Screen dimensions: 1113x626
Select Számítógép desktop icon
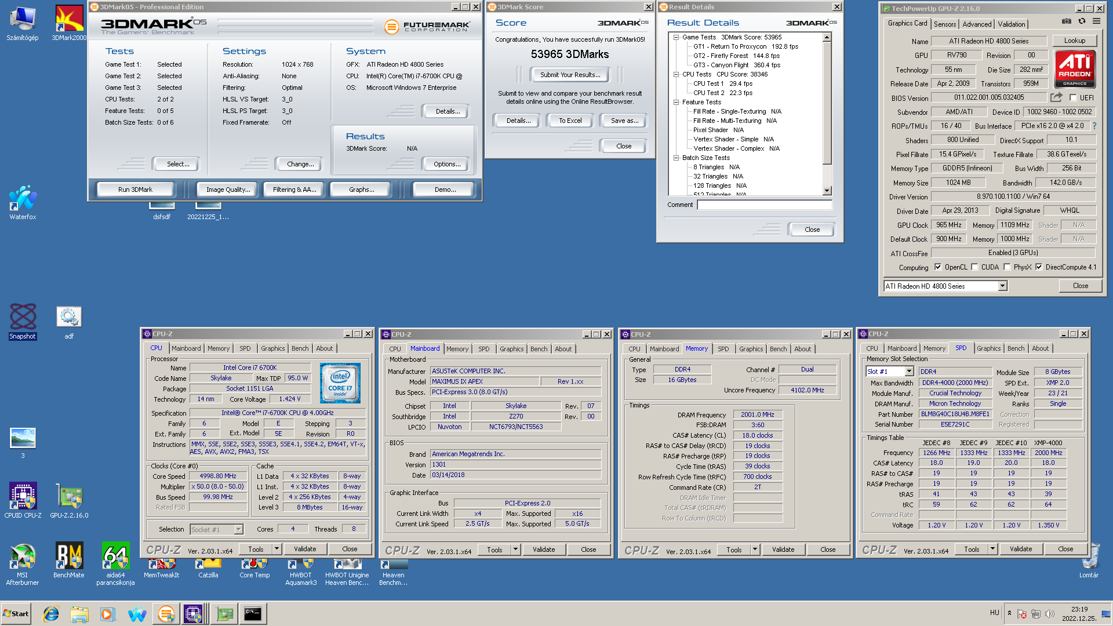click(x=23, y=24)
